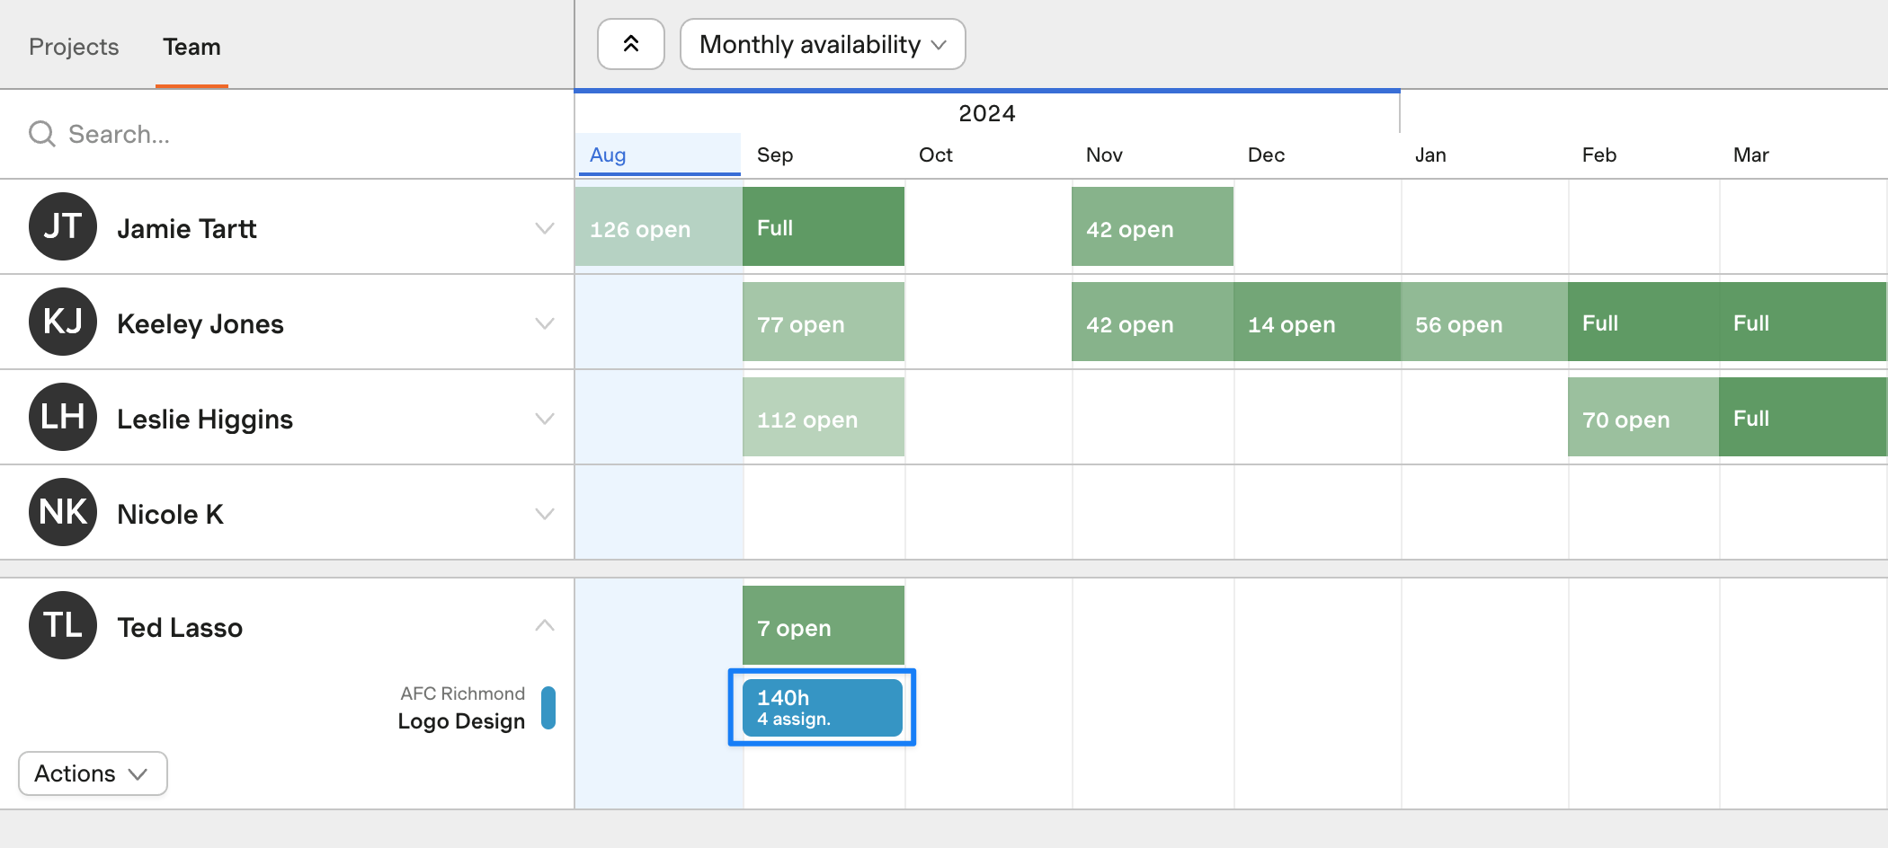Click the KJ avatar for Keeley Jones

pyautogui.click(x=63, y=322)
